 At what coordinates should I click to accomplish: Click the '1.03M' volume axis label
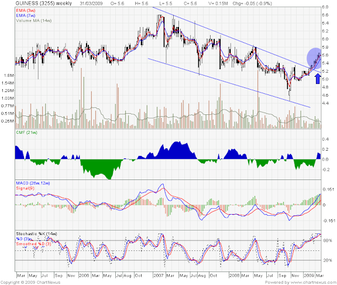click(x=8, y=99)
